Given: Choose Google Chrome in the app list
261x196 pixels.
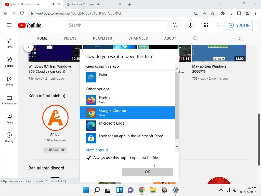Looking at the screenshot, I should (127, 113).
